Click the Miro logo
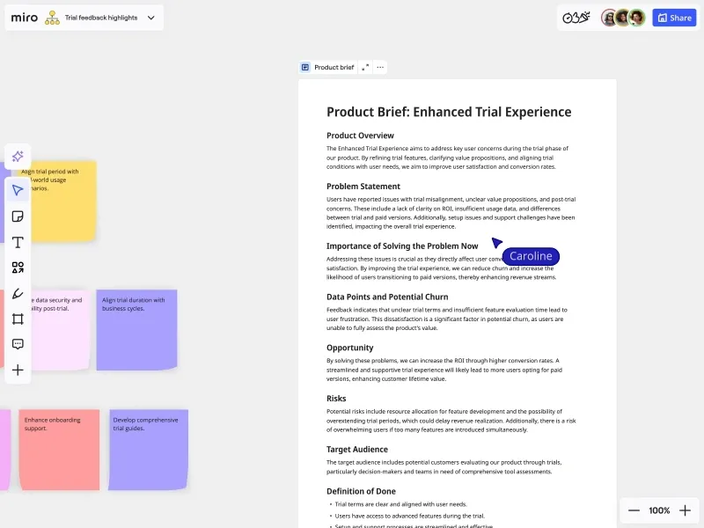The image size is (704, 528). [26, 17]
